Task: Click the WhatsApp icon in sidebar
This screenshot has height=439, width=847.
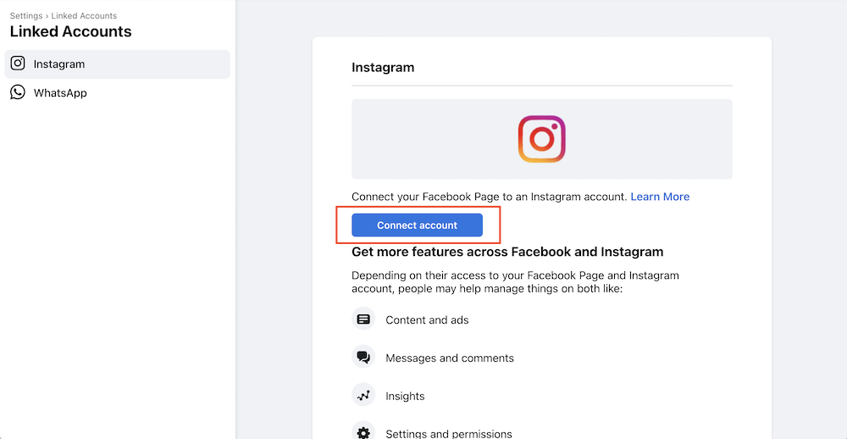Action: (x=18, y=92)
